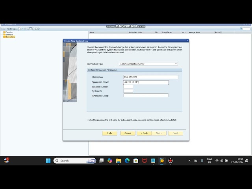Sort by the SID column header
Screen dimensions: 252x189
(157, 32)
